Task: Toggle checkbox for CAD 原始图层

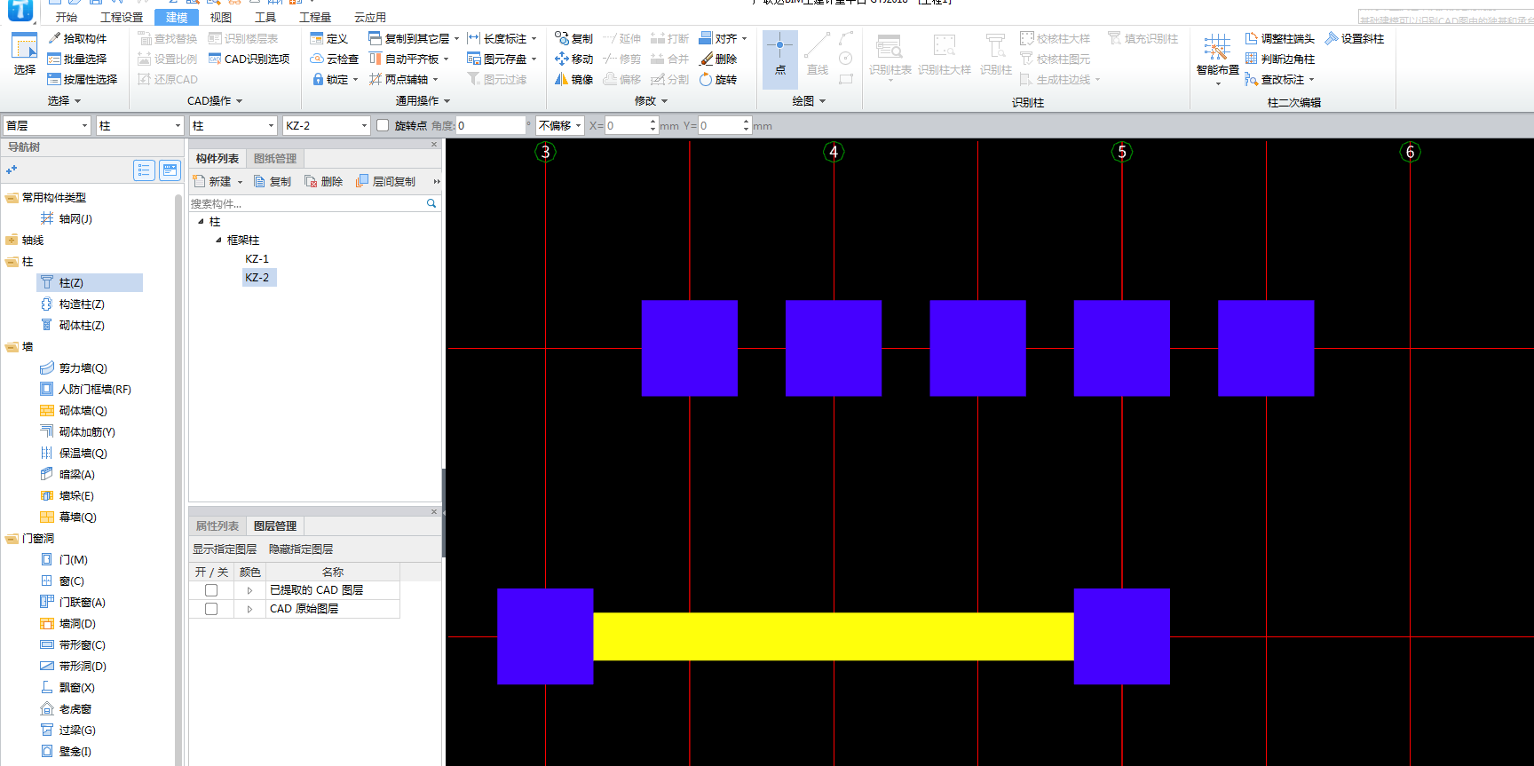Action: tap(211, 609)
